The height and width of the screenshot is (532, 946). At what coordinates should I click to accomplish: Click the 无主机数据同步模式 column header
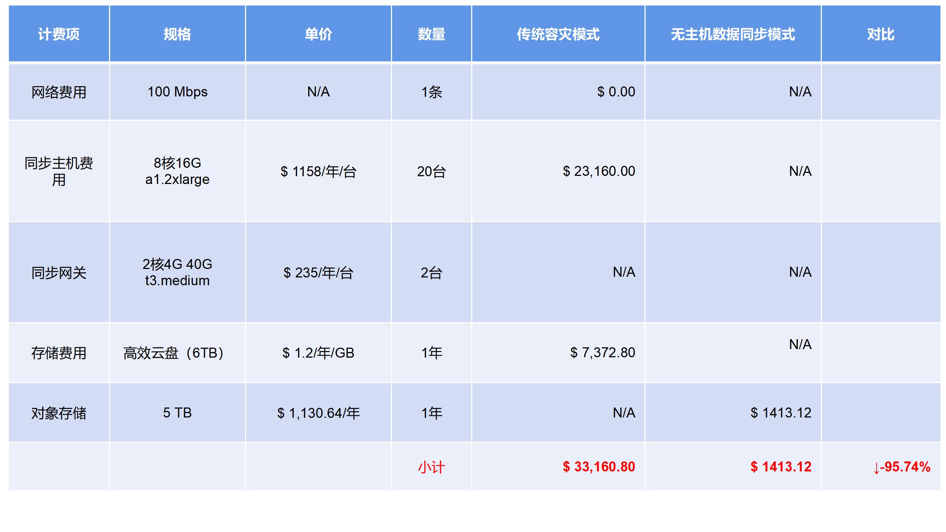733,34
